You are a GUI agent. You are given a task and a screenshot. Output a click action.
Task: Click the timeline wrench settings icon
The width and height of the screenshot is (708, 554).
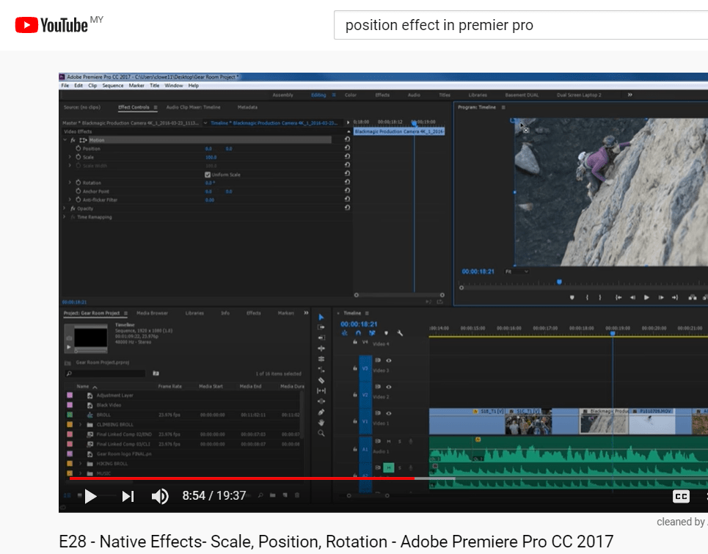[401, 333]
